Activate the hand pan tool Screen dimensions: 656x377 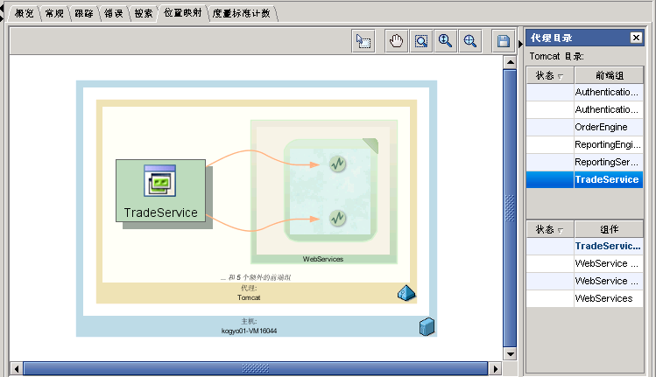(396, 41)
